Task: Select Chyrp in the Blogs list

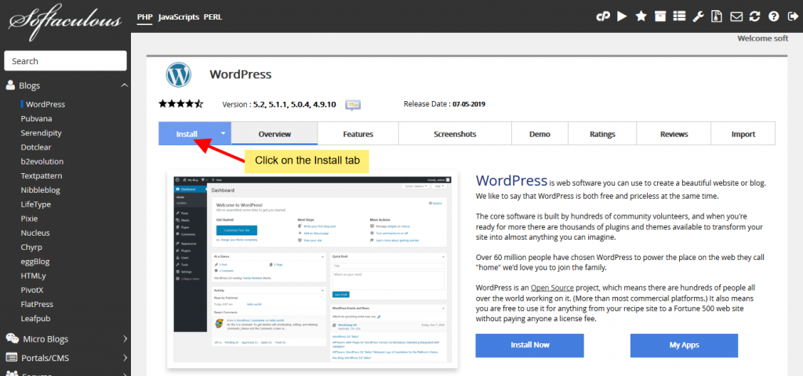Action: [31, 247]
